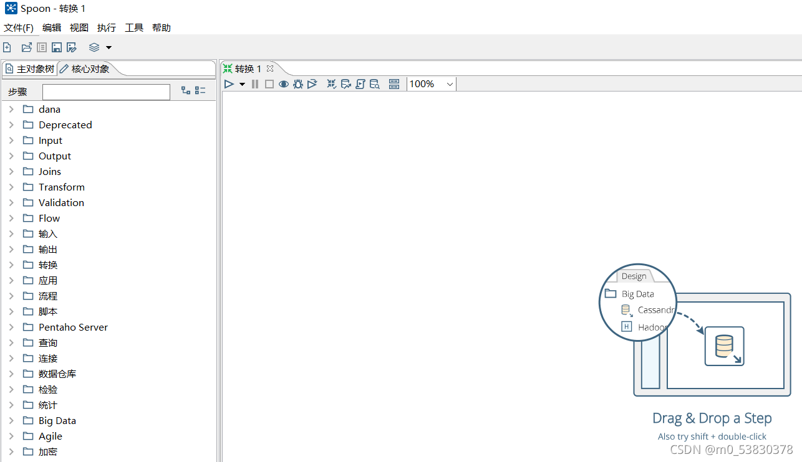802x462 pixels.
Task: Open the 工具 menu
Action: pos(134,27)
